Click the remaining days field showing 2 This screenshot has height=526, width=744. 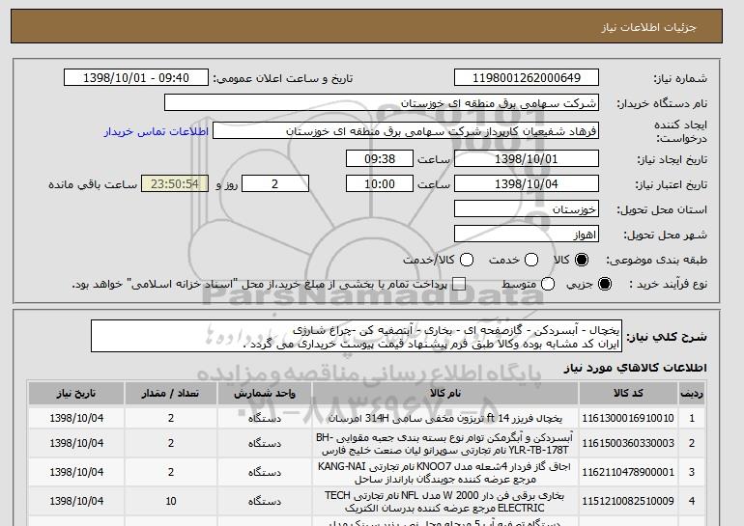click(x=275, y=184)
